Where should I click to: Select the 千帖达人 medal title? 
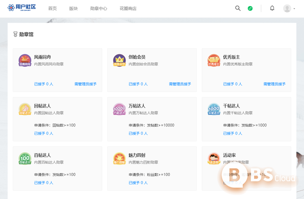click(231, 106)
